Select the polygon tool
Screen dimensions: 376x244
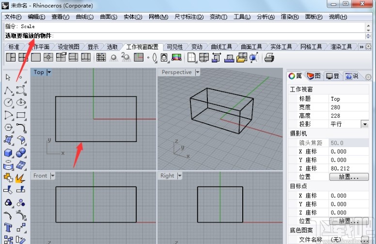[x=8, y=127]
